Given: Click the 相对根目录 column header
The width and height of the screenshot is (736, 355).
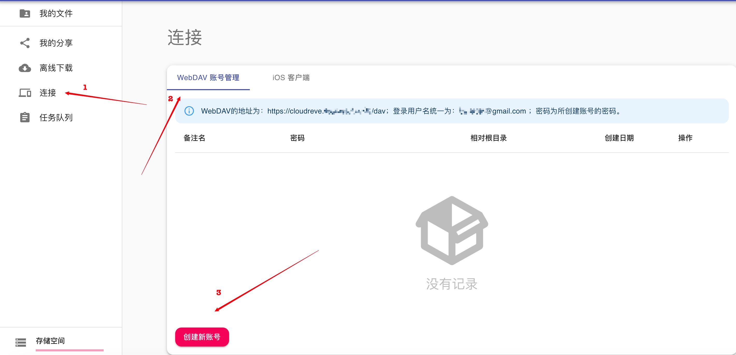Looking at the screenshot, I should pos(489,138).
